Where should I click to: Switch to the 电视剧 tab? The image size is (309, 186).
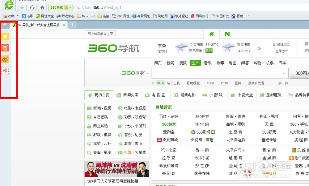156,95
